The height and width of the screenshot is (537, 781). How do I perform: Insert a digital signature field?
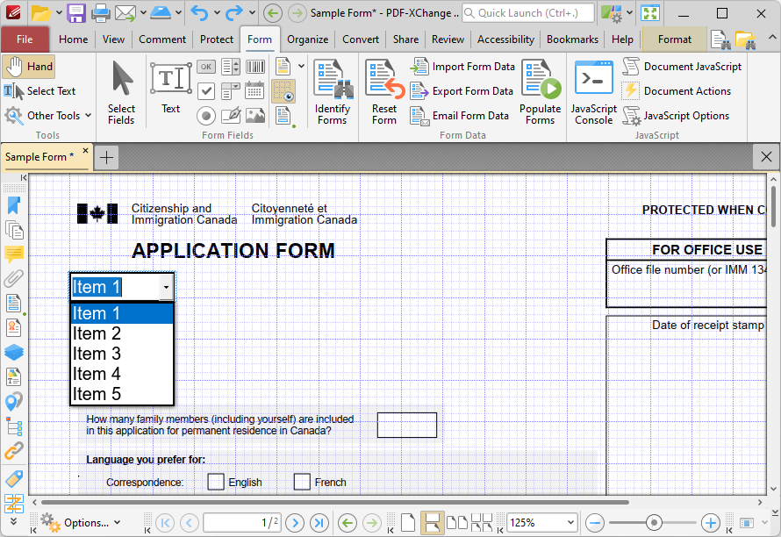click(x=231, y=116)
